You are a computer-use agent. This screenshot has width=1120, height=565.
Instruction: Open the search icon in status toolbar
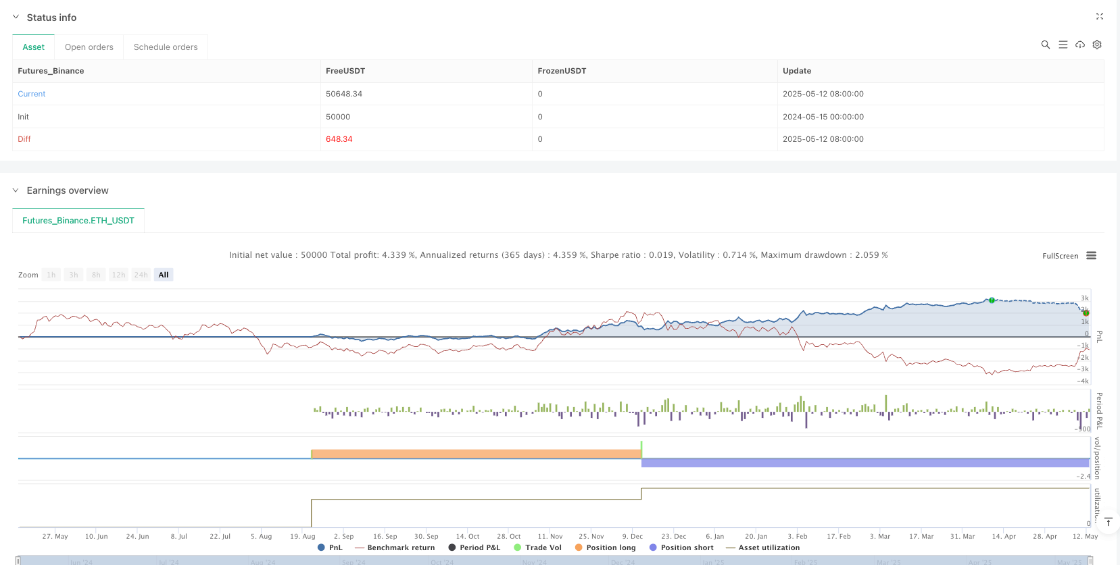coord(1046,45)
